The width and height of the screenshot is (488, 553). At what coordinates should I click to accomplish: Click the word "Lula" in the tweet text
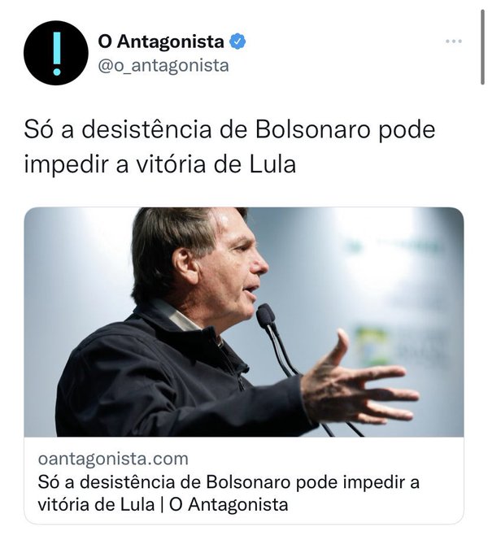[x=272, y=164]
